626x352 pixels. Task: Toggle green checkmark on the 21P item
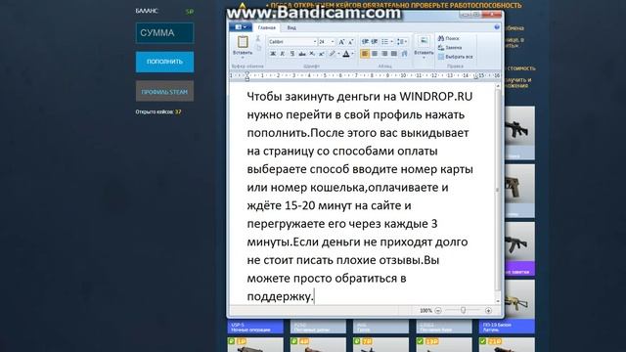pos(483,341)
